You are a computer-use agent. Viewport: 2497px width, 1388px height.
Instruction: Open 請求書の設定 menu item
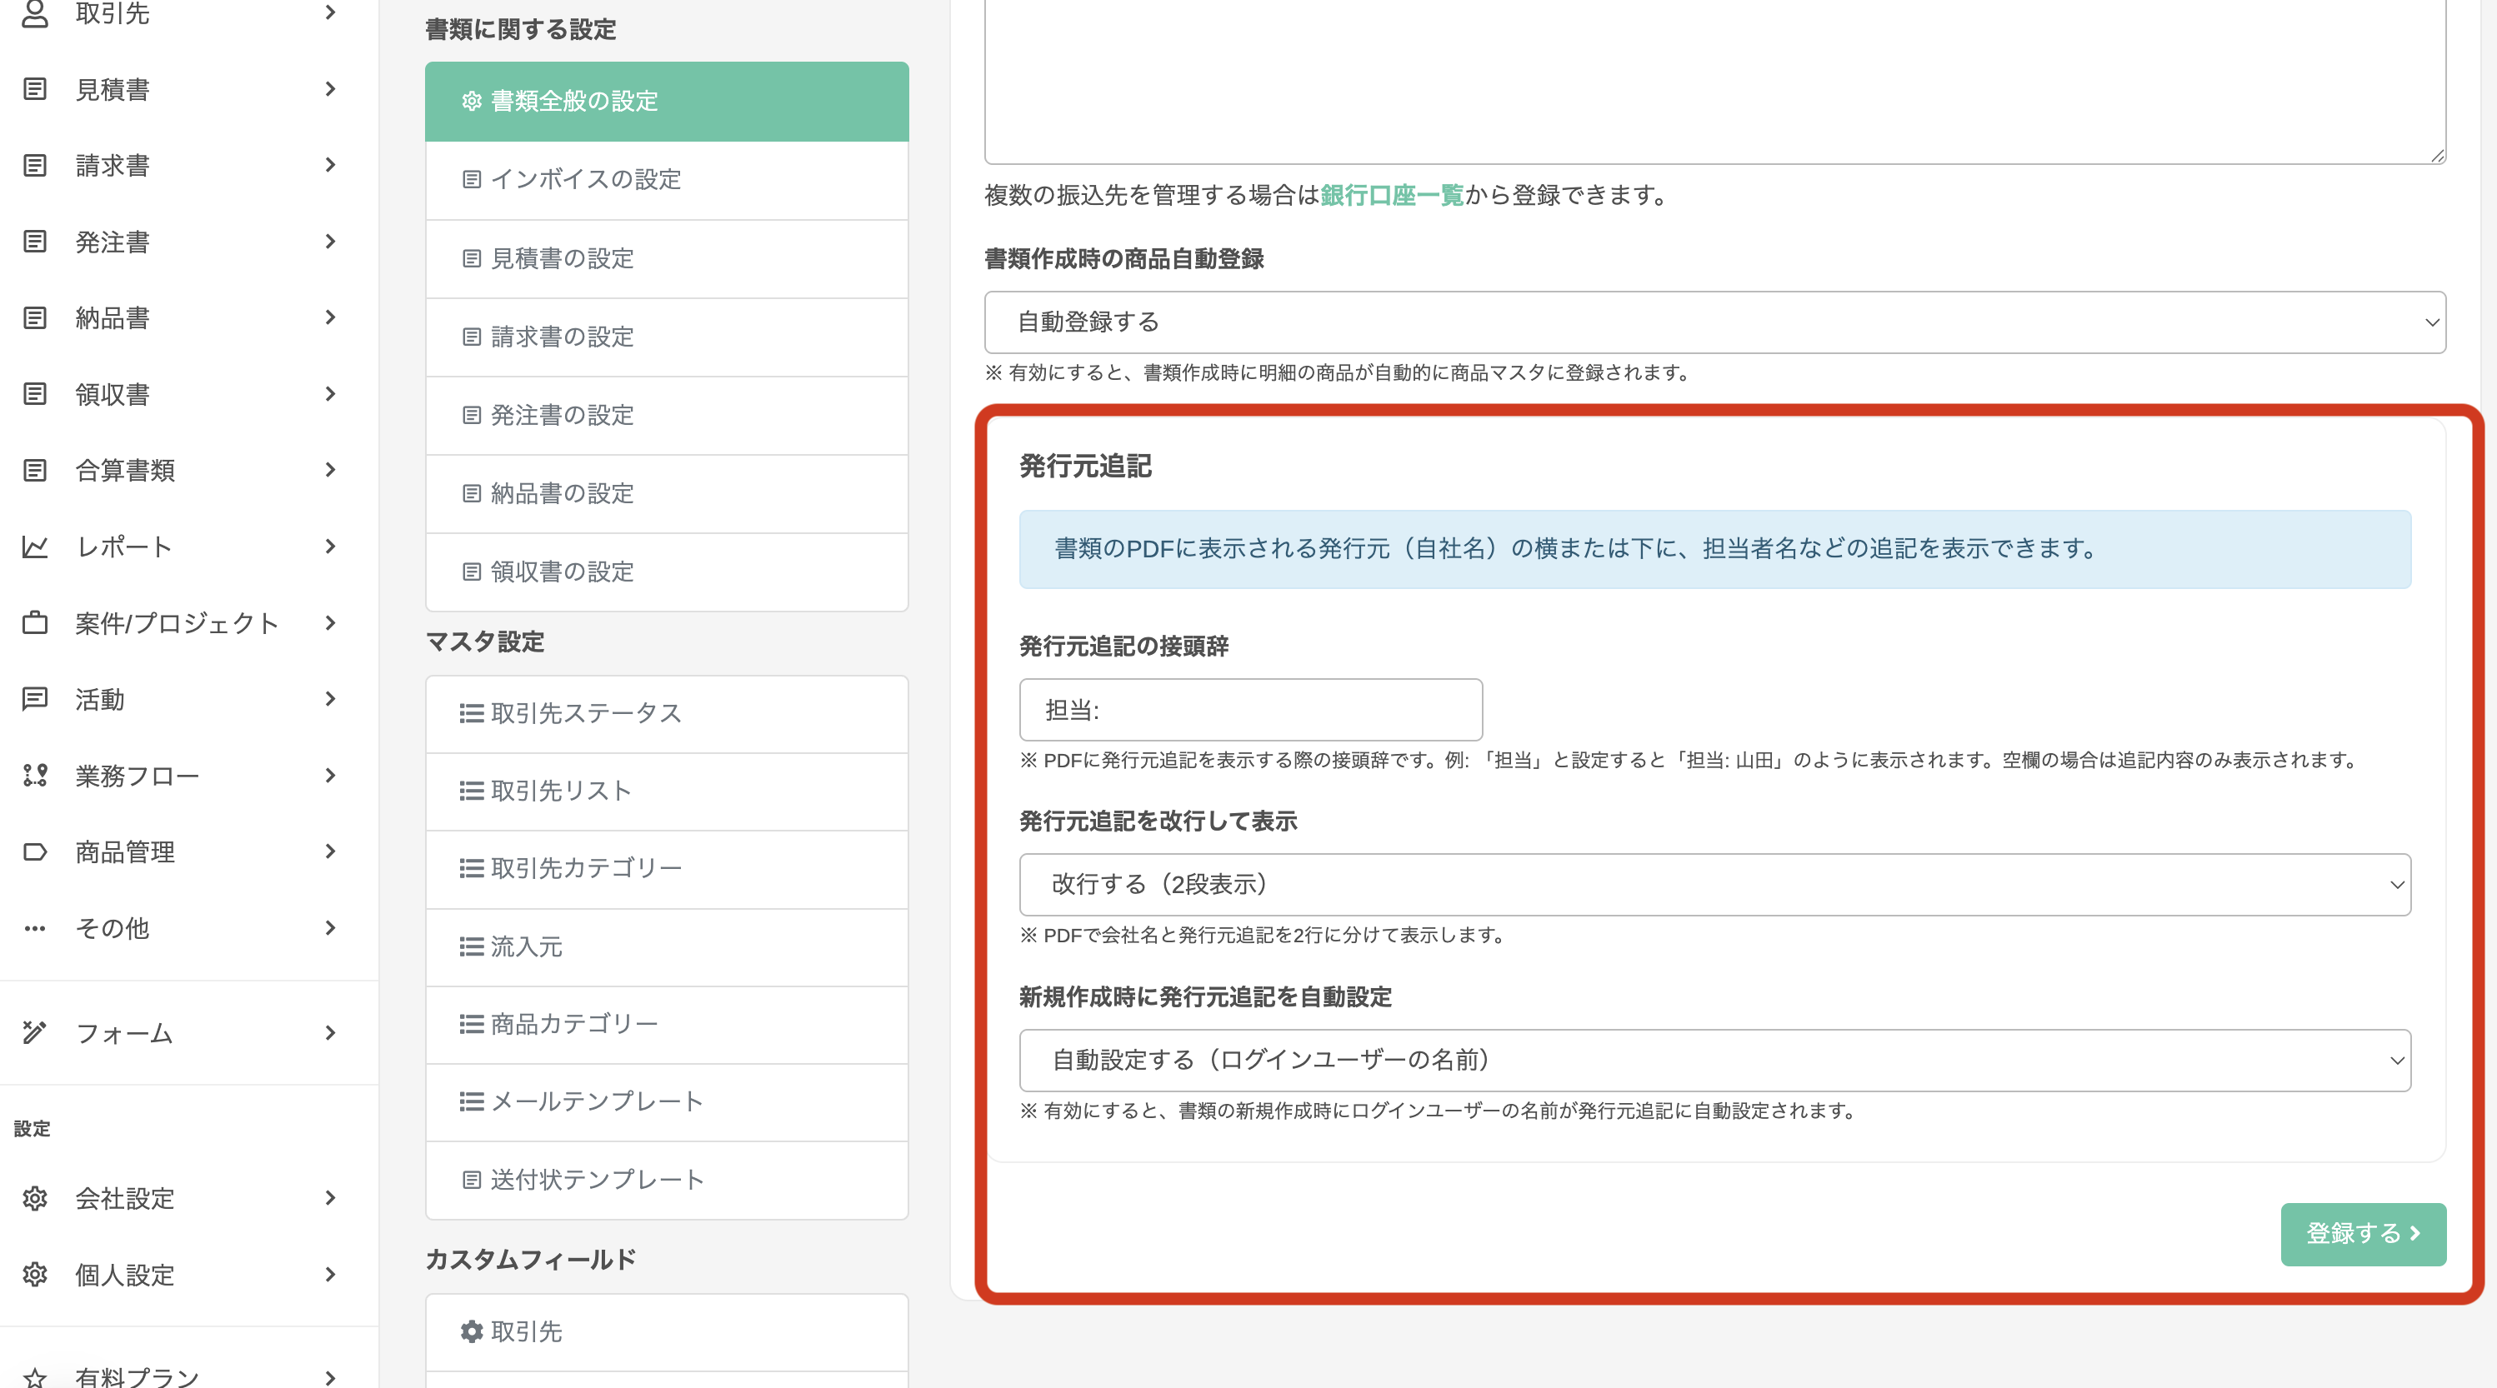coord(667,337)
